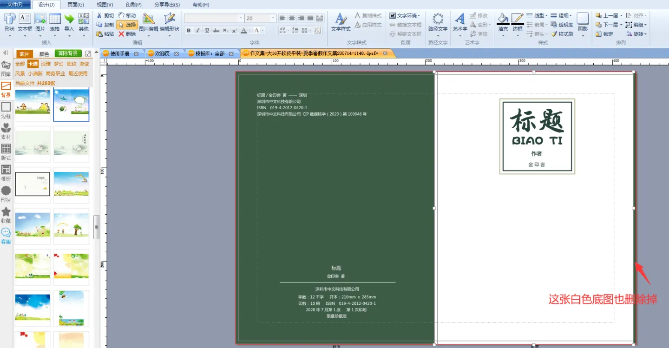Cut selection with 剪切
The width and height of the screenshot is (669, 348).
[x=105, y=15]
